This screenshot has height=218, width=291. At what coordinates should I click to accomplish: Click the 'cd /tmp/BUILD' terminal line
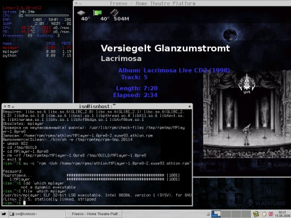20,148
